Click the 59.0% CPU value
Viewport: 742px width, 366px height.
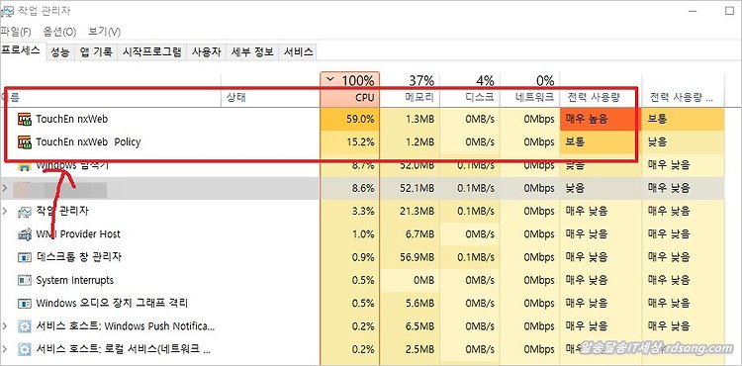[360, 119]
